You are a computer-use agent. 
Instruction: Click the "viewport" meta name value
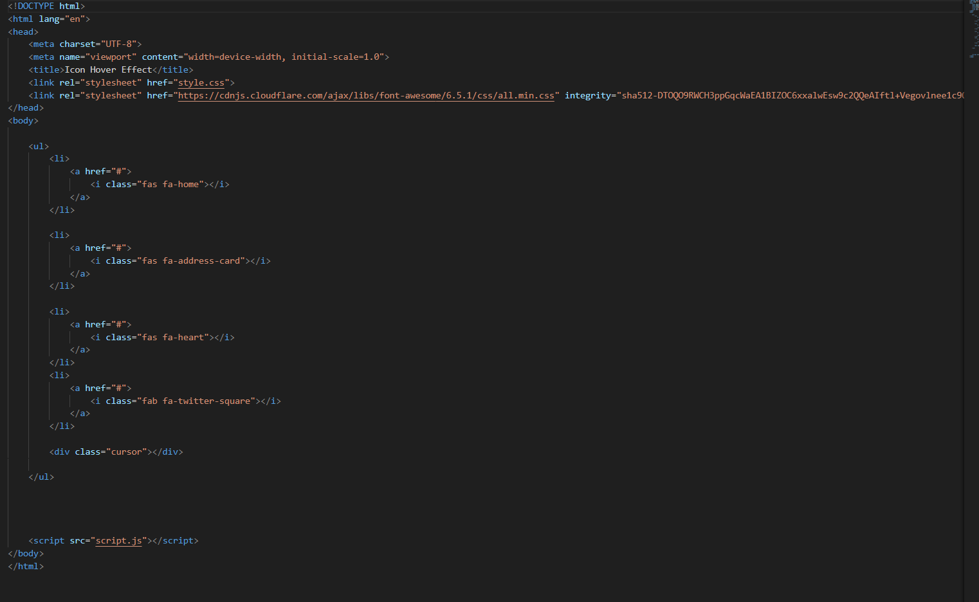pos(111,57)
